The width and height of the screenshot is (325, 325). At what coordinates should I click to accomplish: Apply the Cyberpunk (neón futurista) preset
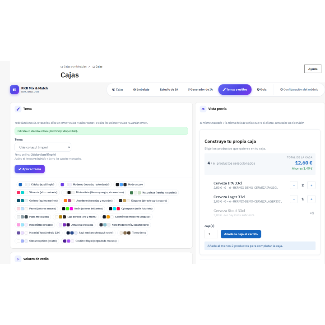pos(131,209)
